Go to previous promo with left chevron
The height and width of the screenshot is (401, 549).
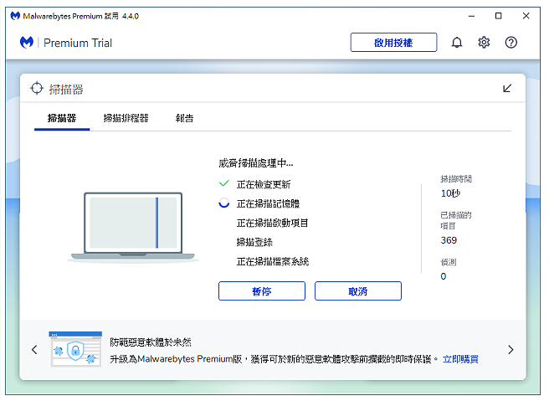34,350
